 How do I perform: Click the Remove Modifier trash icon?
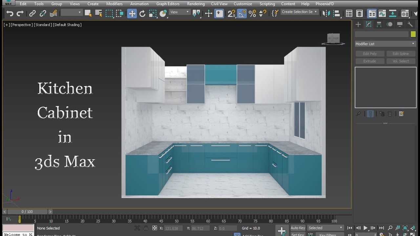click(x=390, y=114)
